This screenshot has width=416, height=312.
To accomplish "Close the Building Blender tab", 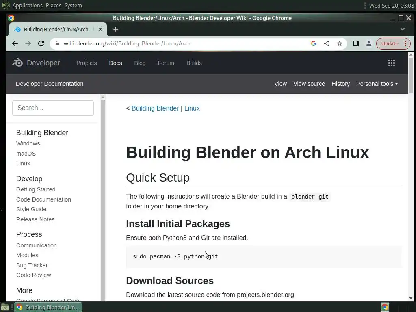I will (100, 29).
